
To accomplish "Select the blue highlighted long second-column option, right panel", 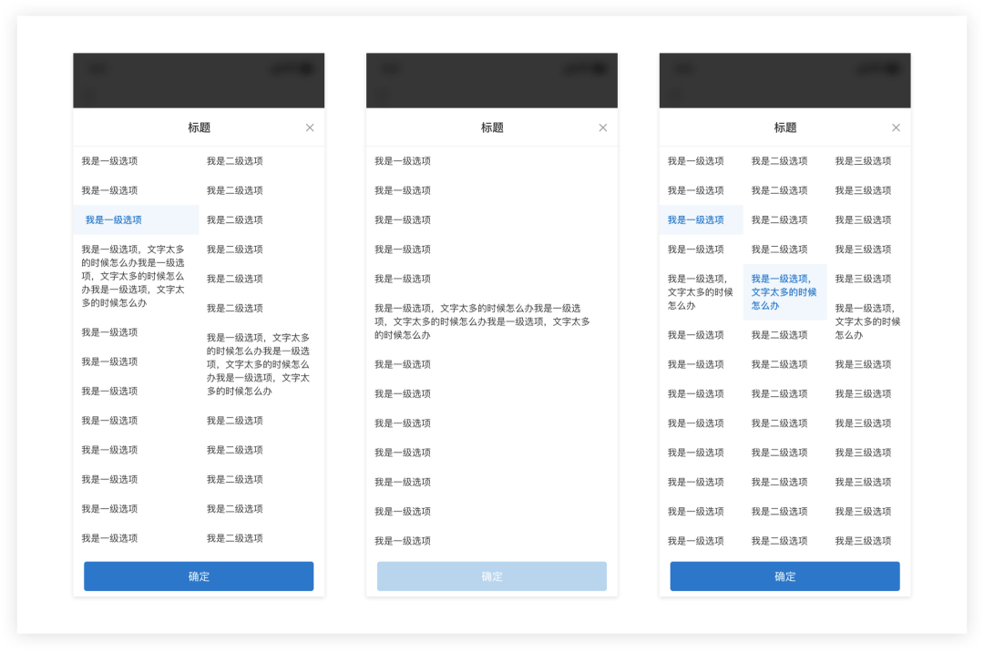I will tap(784, 292).
